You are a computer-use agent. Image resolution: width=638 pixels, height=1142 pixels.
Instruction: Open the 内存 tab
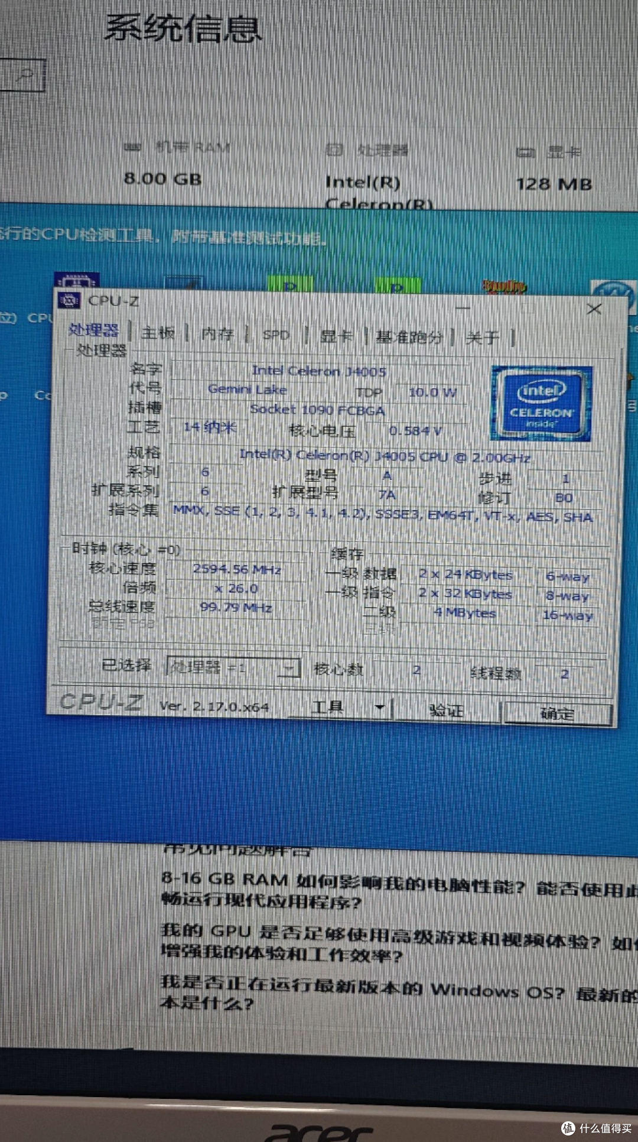(x=217, y=335)
